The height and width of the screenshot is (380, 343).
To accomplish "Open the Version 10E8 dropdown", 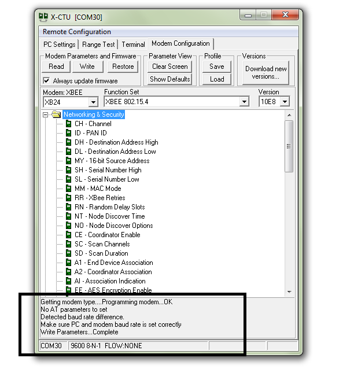I will [285, 102].
